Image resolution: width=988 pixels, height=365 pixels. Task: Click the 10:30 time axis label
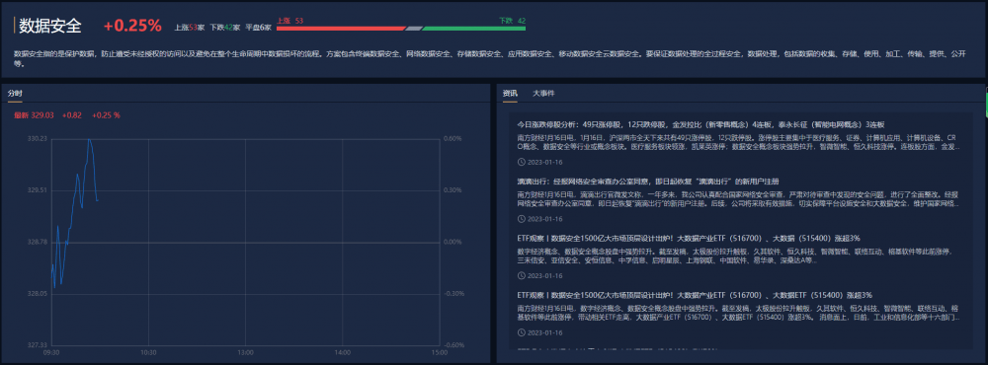(148, 353)
